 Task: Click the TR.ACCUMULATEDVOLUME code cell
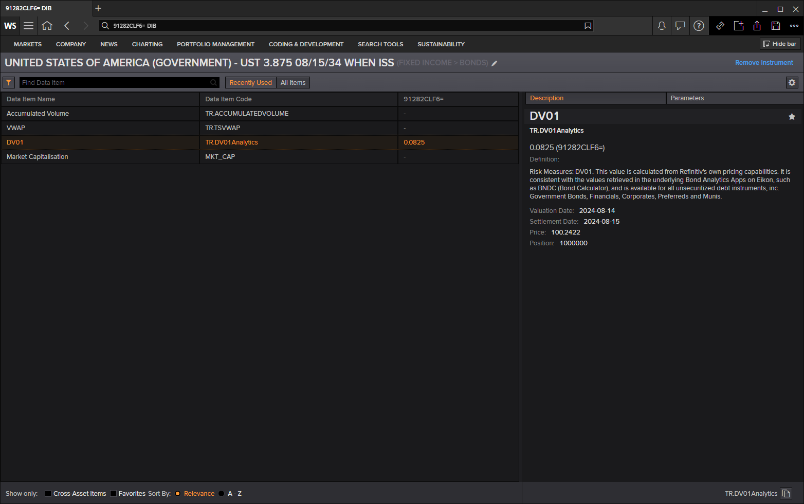pos(298,114)
